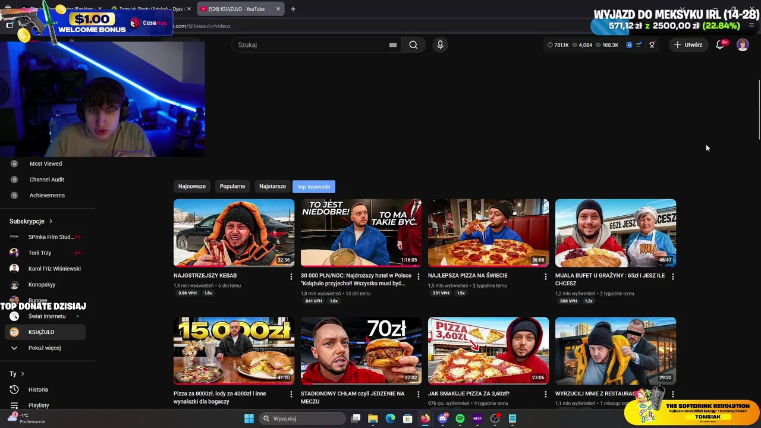Open options for 30 000 PLN/NOC video
761x428 pixels.
point(418,276)
